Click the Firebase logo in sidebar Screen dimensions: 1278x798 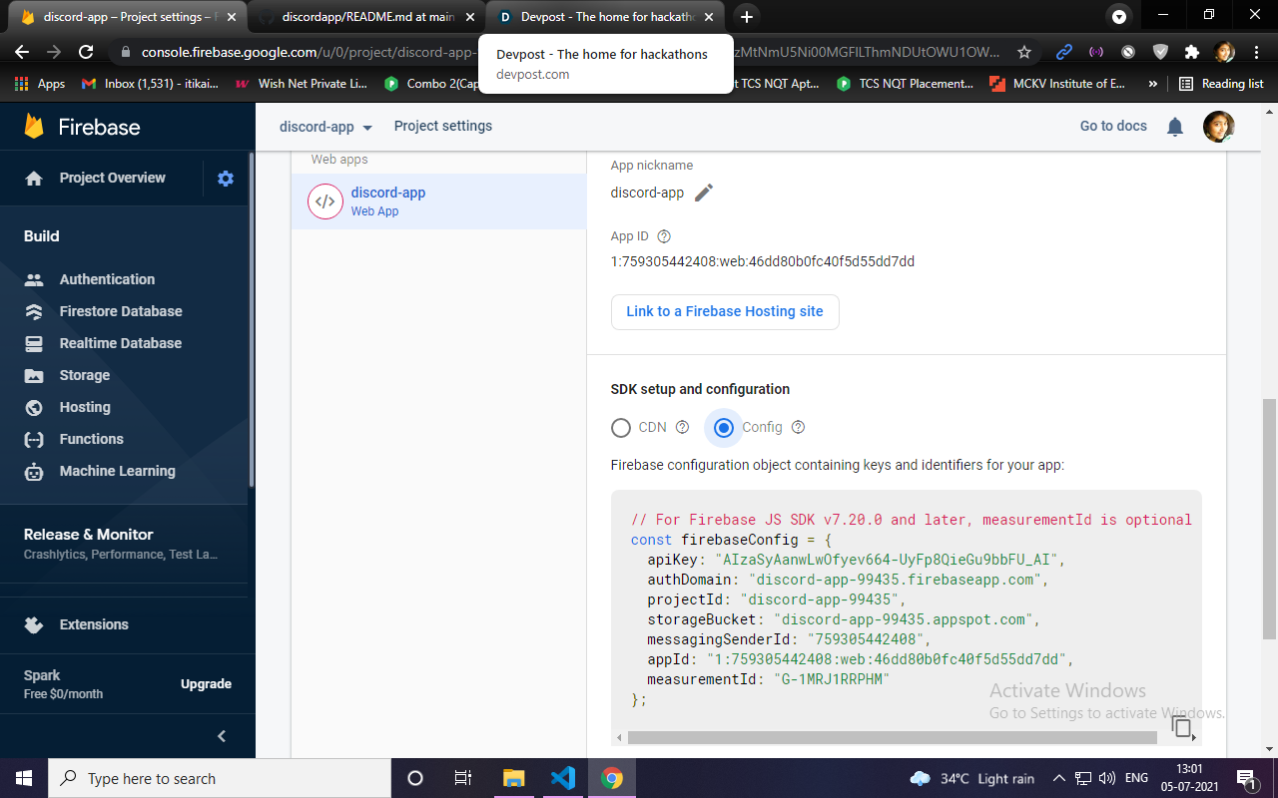click(x=82, y=127)
